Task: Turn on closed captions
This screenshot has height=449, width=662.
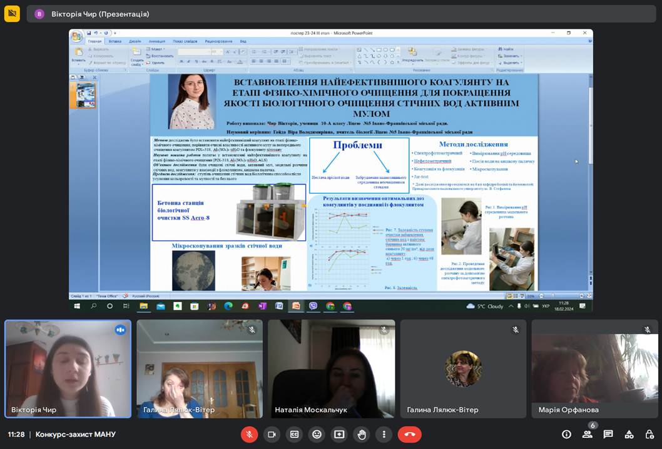Action: 294,434
